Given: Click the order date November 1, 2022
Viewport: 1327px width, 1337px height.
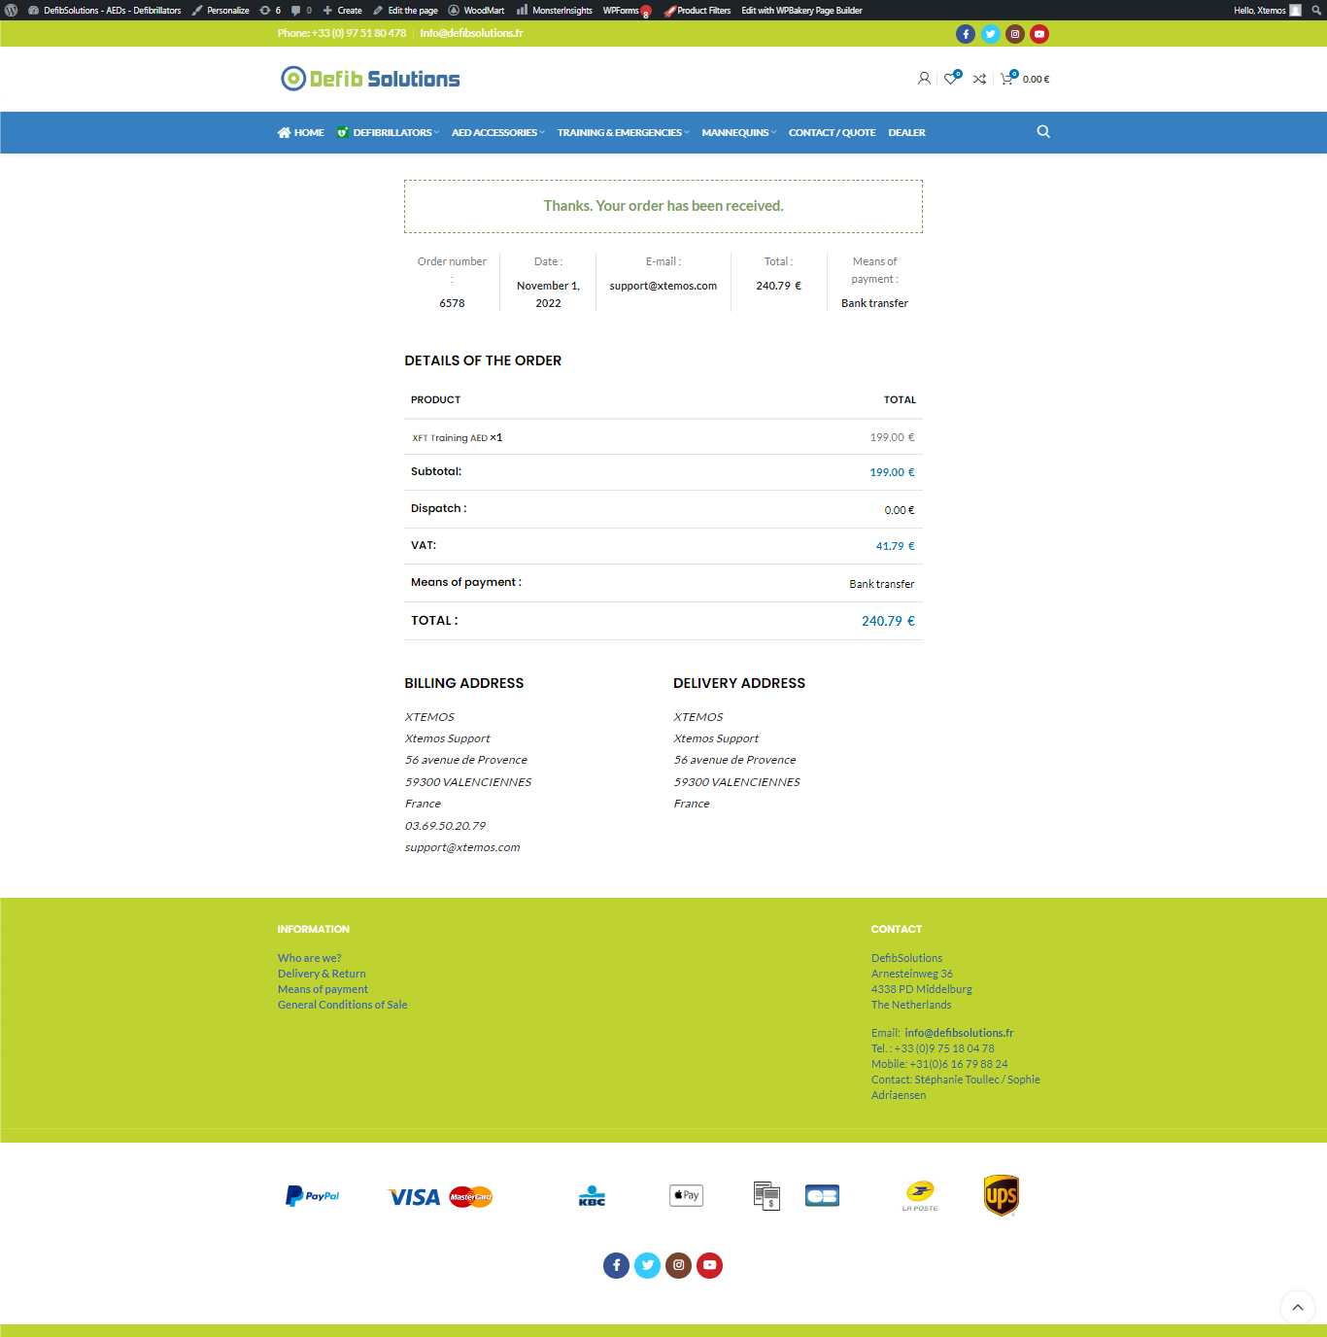Looking at the screenshot, I should point(548,294).
